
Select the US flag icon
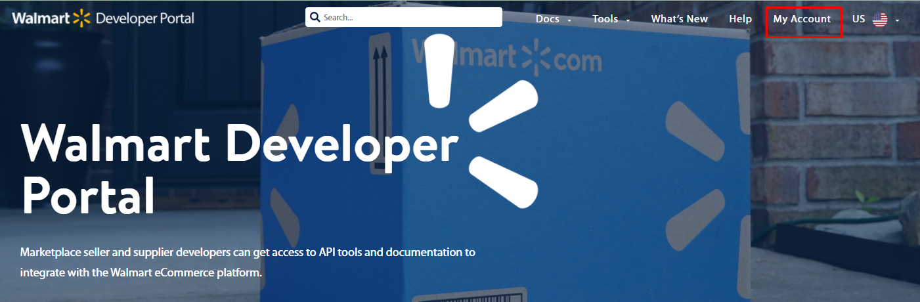[880, 20]
